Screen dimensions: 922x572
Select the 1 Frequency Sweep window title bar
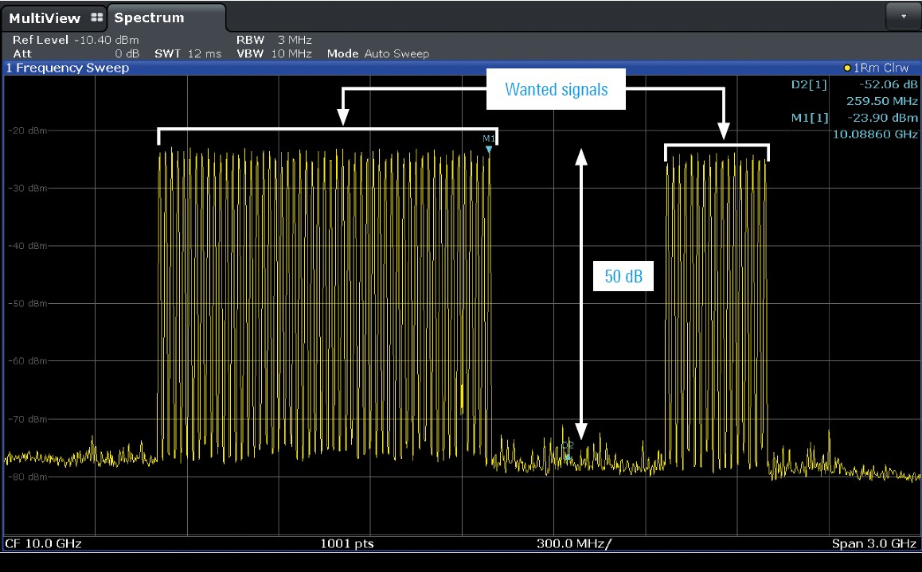(68, 68)
